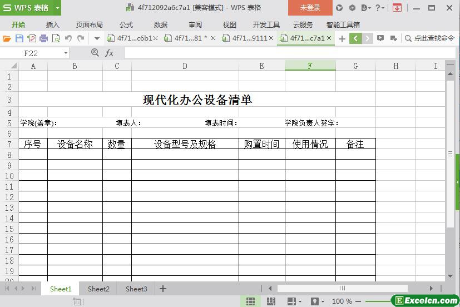Close the active 4f71...c7a1 document tab
Viewport: 460px width, 307px height.
point(329,38)
